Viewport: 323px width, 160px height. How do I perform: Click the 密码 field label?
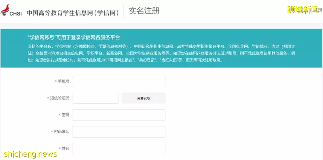click(64, 115)
